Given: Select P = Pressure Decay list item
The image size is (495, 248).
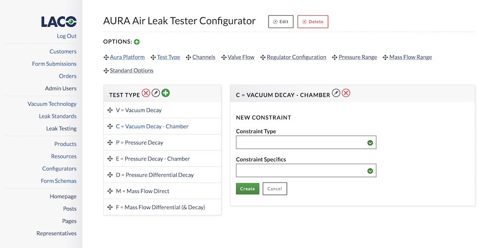Looking at the screenshot, I should (162, 143).
